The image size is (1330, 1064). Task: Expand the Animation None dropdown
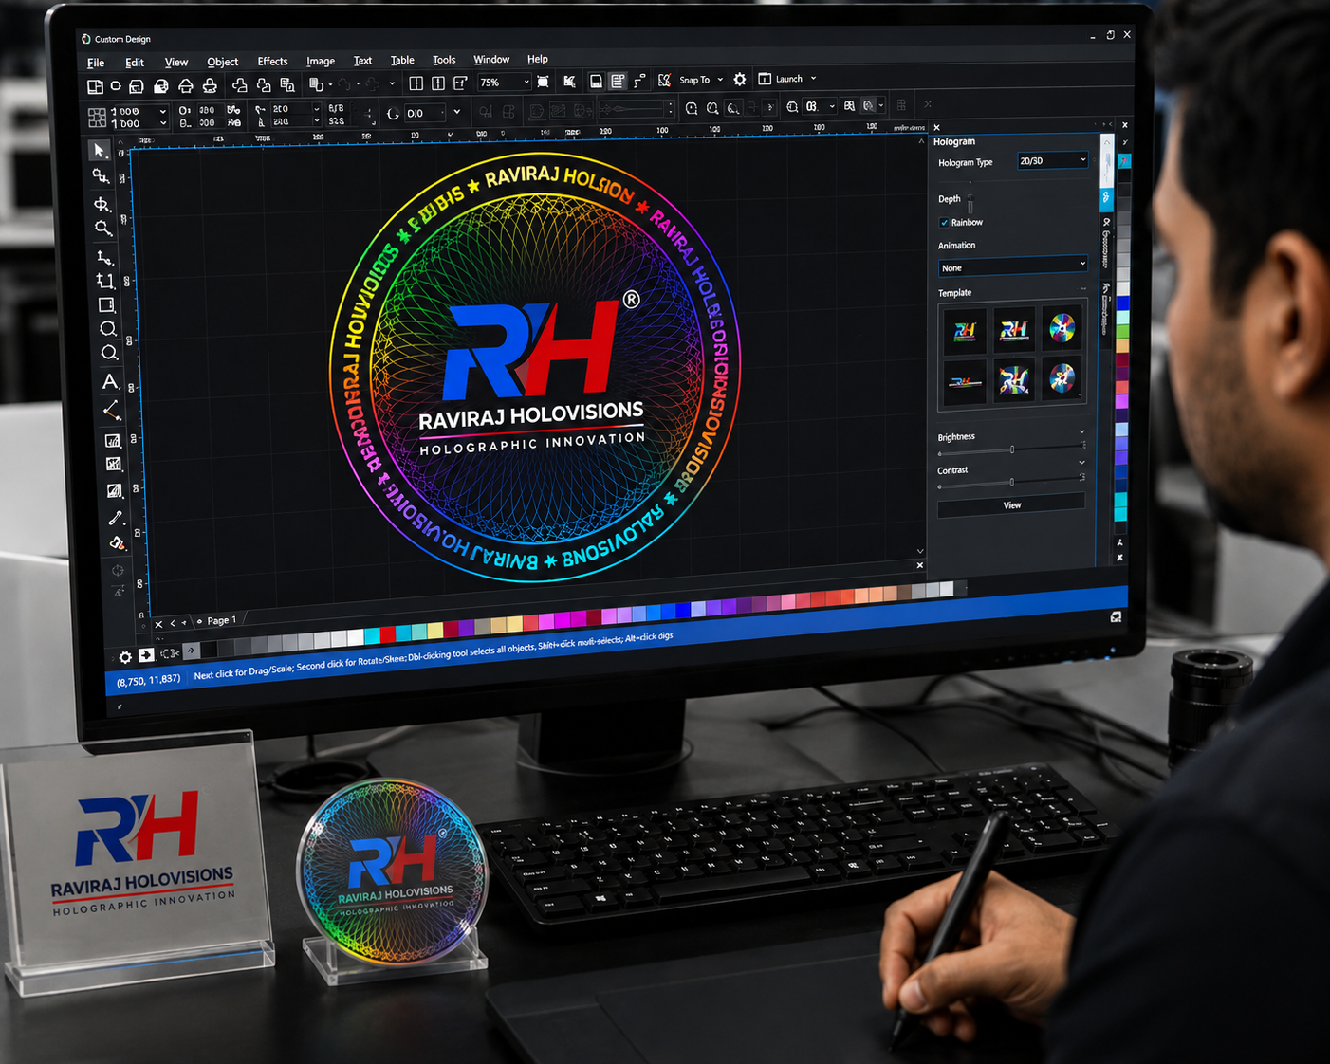click(x=1012, y=267)
